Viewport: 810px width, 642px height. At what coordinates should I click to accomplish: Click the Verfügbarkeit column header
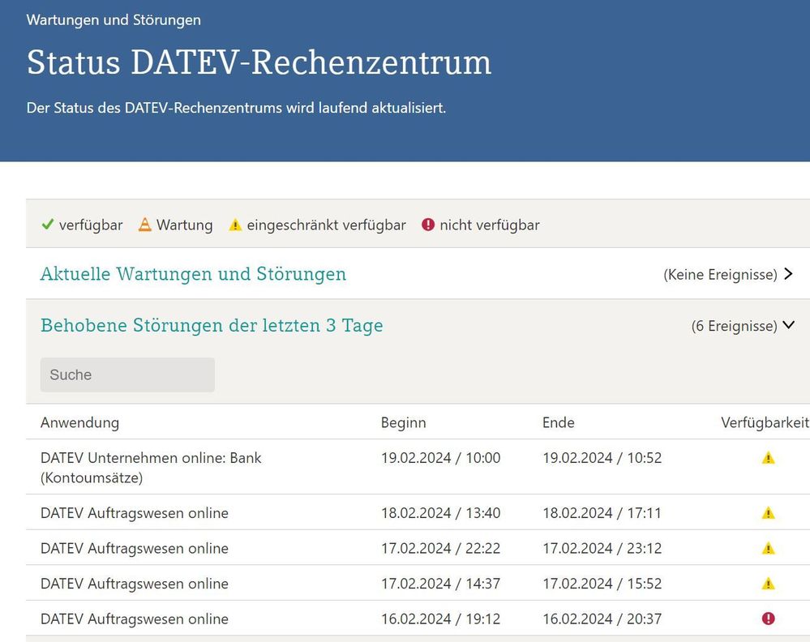[x=765, y=422]
